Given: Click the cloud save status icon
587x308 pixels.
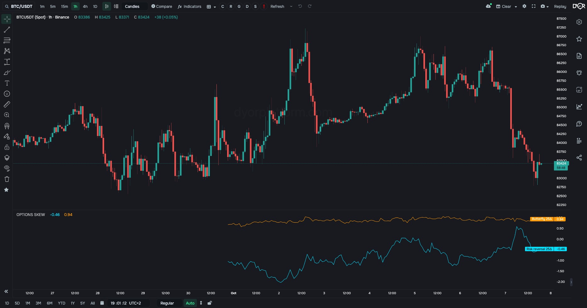Looking at the screenshot, I should coord(489,6).
